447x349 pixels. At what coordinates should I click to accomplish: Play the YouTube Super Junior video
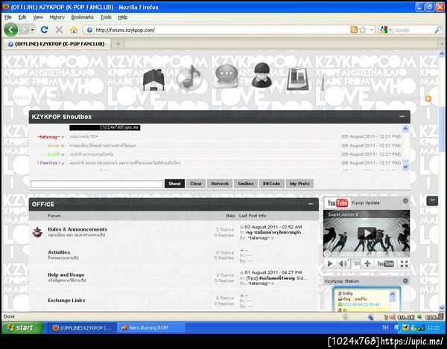coord(367,234)
